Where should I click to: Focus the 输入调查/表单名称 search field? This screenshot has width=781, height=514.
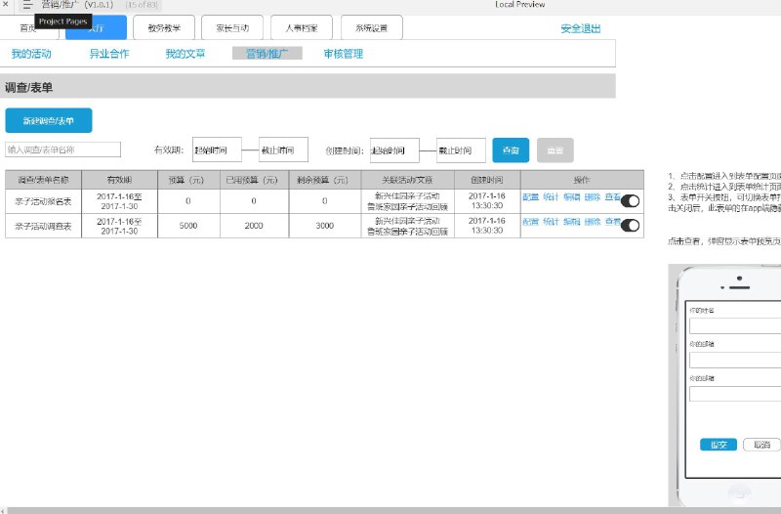pos(62,150)
